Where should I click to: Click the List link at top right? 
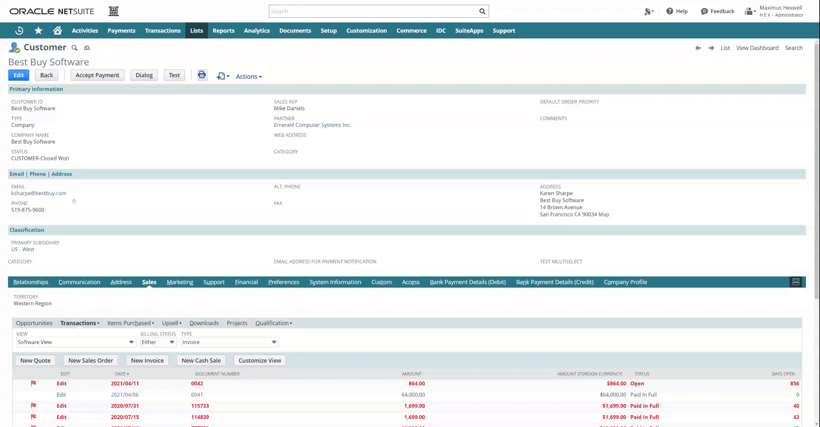(x=725, y=48)
